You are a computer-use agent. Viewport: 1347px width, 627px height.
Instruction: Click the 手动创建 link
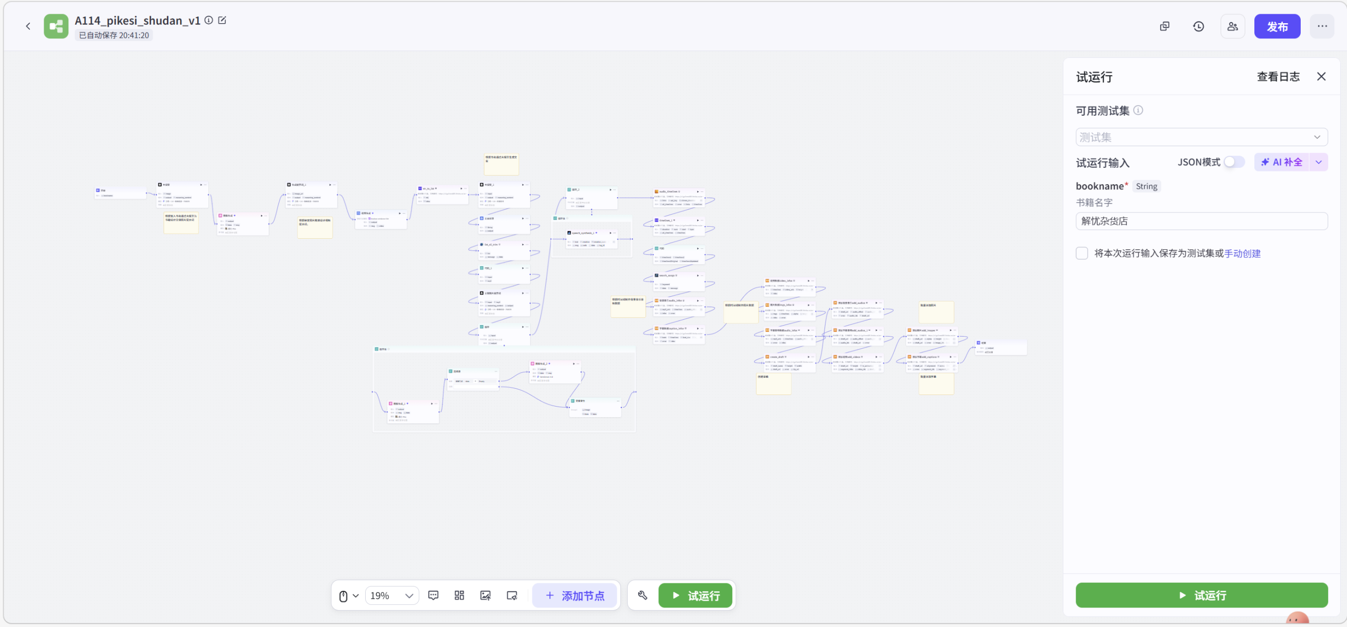coord(1242,254)
